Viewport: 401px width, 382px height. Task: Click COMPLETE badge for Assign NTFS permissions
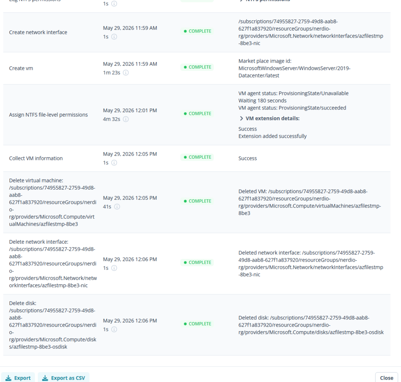(197, 114)
